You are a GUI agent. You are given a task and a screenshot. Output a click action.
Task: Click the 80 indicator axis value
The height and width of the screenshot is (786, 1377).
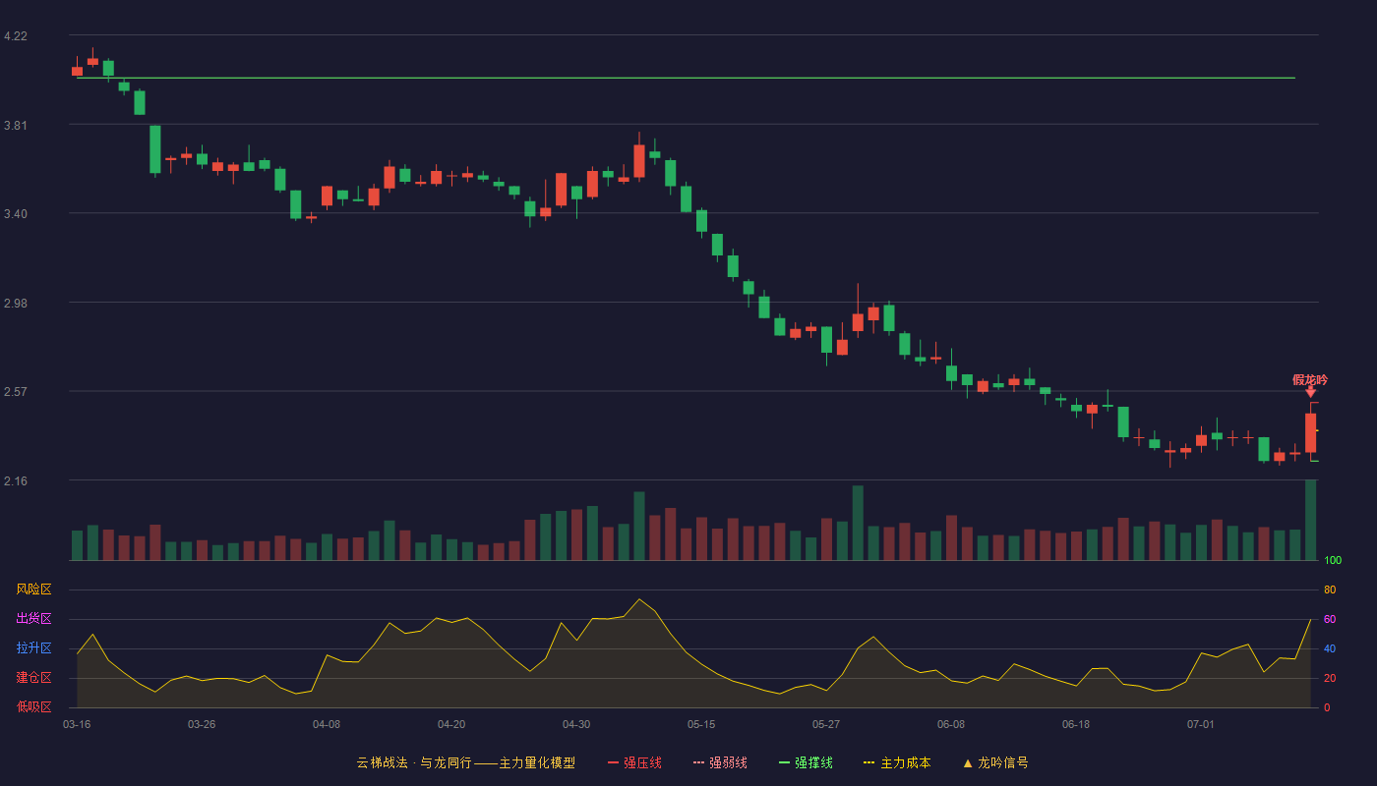(x=1330, y=589)
